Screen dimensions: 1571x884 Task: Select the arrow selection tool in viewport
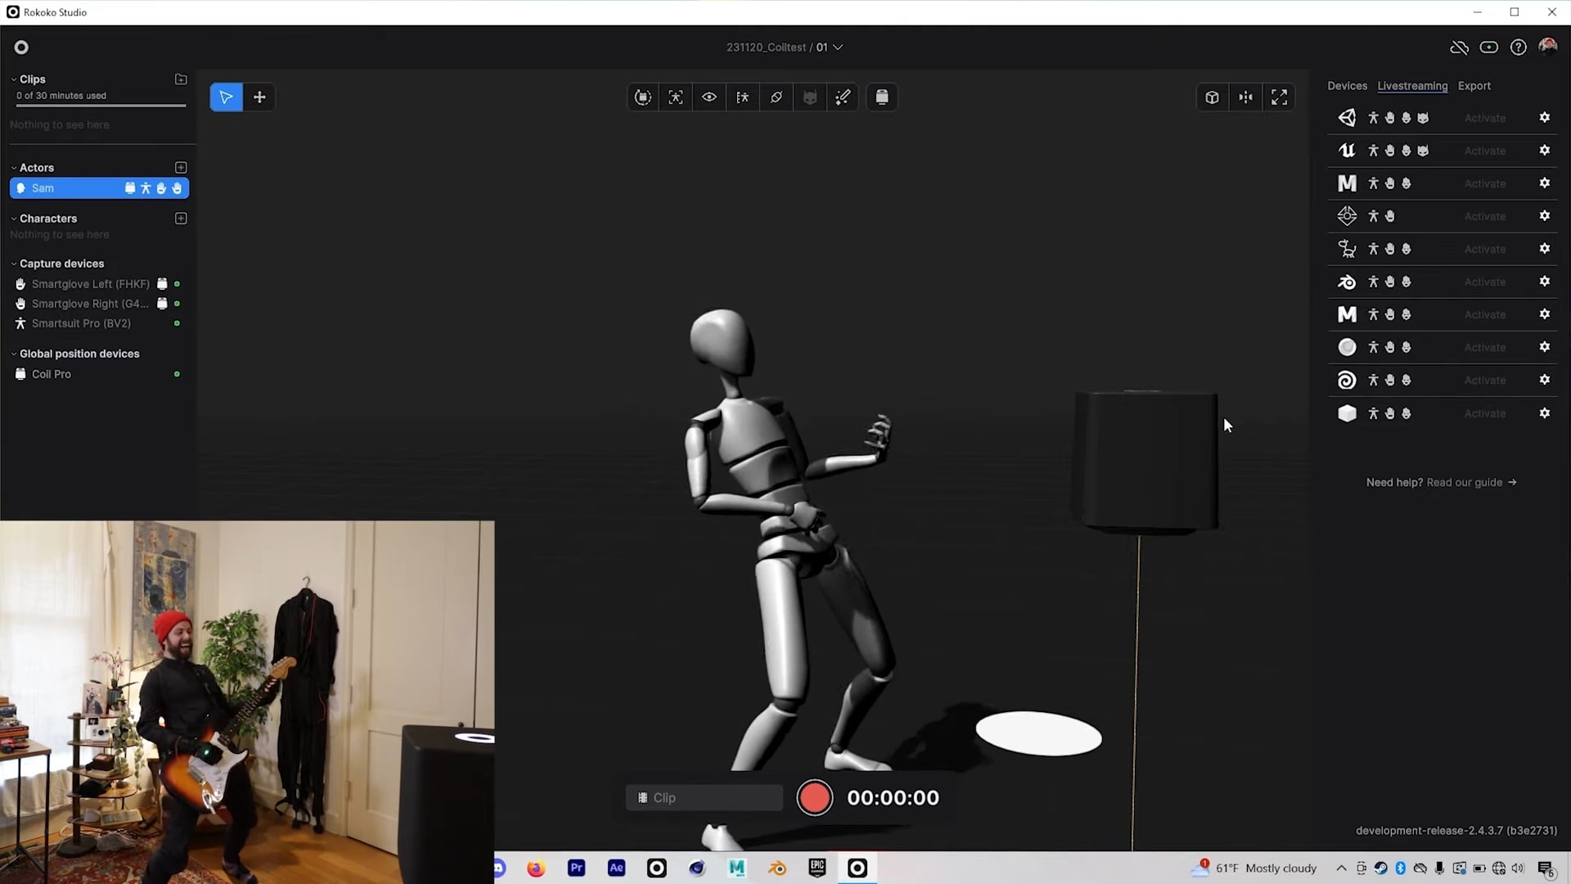[x=226, y=97]
